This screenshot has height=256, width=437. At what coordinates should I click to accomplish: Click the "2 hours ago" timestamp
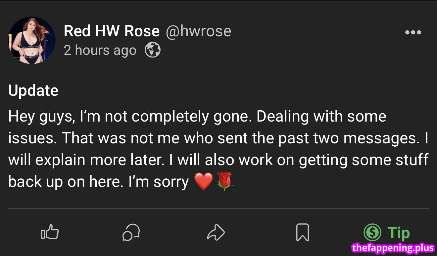[x=100, y=51]
